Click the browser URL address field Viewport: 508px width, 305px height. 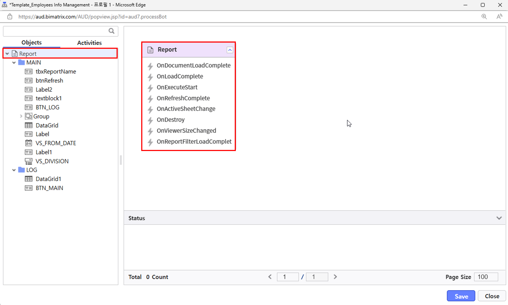click(92, 17)
